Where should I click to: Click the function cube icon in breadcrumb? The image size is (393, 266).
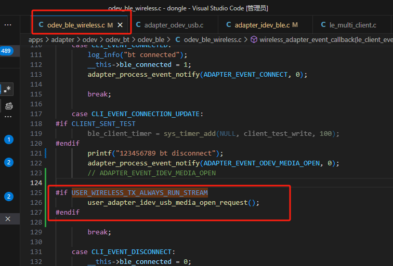pyautogui.click(x=254, y=39)
